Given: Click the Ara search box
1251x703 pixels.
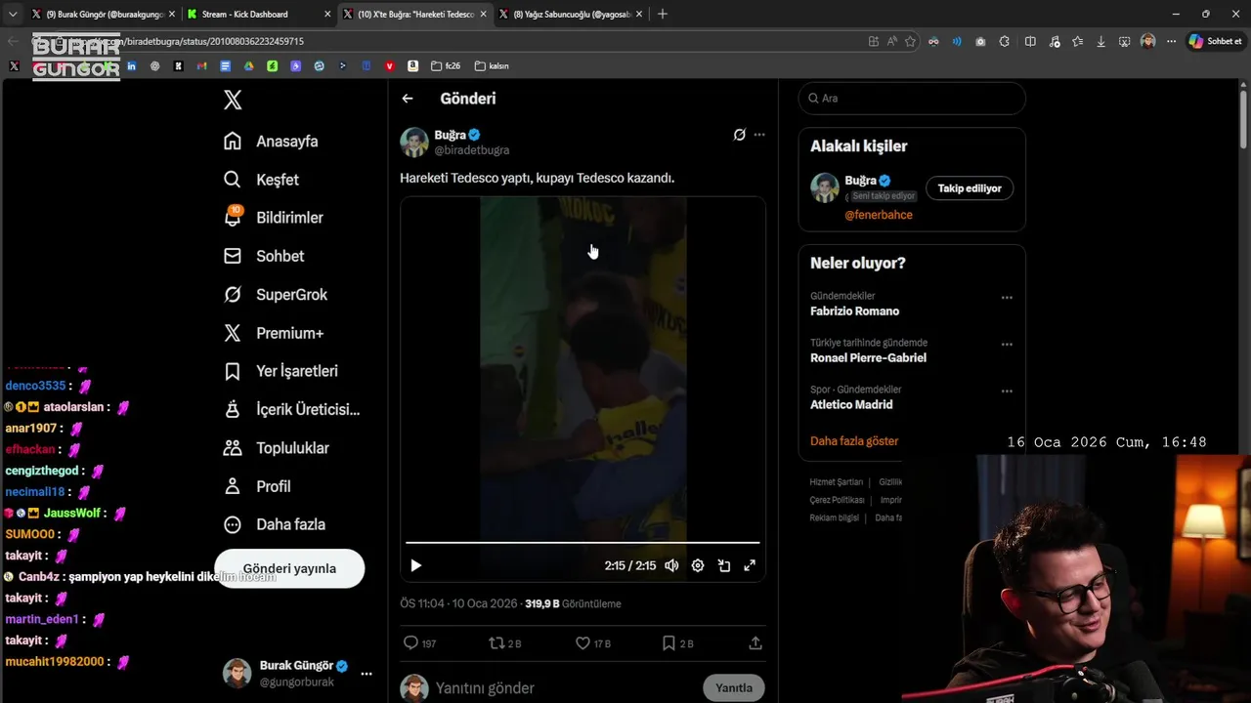Looking at the screenshot, I should point(912,99).
